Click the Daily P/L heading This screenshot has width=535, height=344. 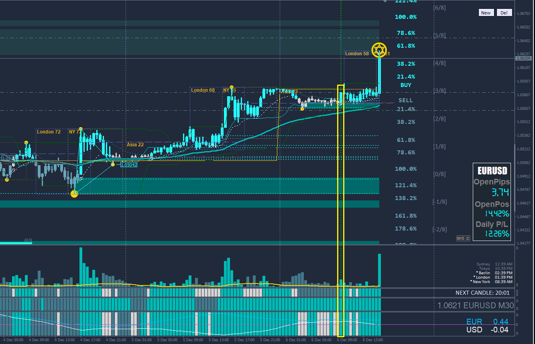(x=492, y=224)
